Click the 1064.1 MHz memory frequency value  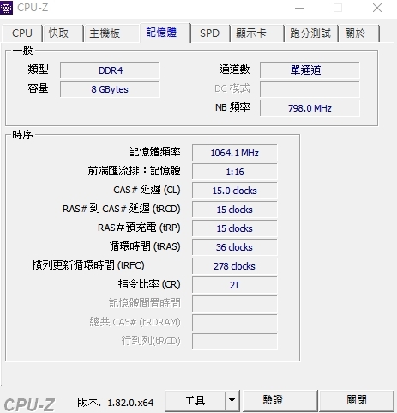tap(235, 153)
